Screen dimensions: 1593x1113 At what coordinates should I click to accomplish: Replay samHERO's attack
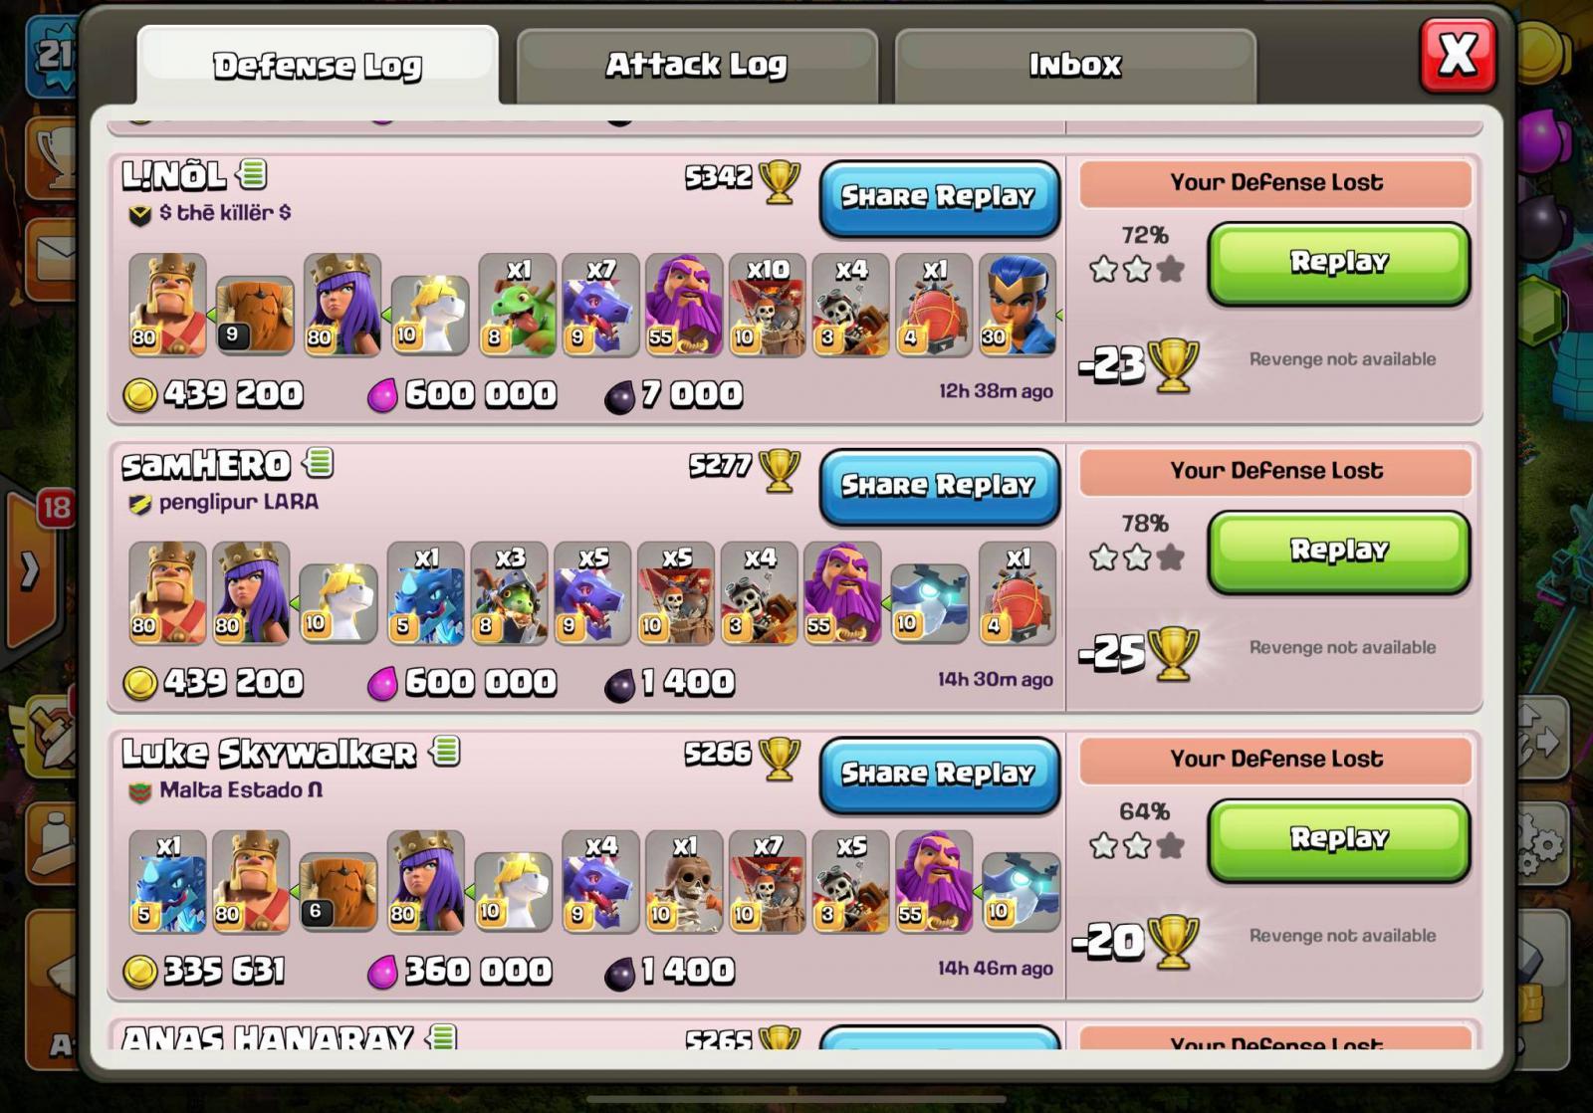click(x=1339, y=551)
